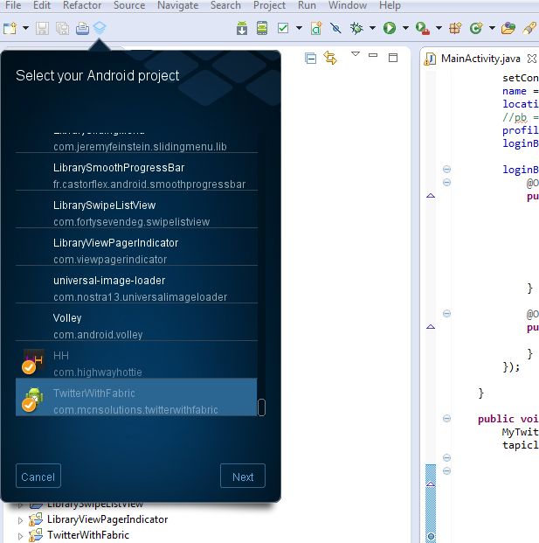Click the Cancel button
Image resolution: width=539 pixels, height=543 pixels.
point(38,477)
